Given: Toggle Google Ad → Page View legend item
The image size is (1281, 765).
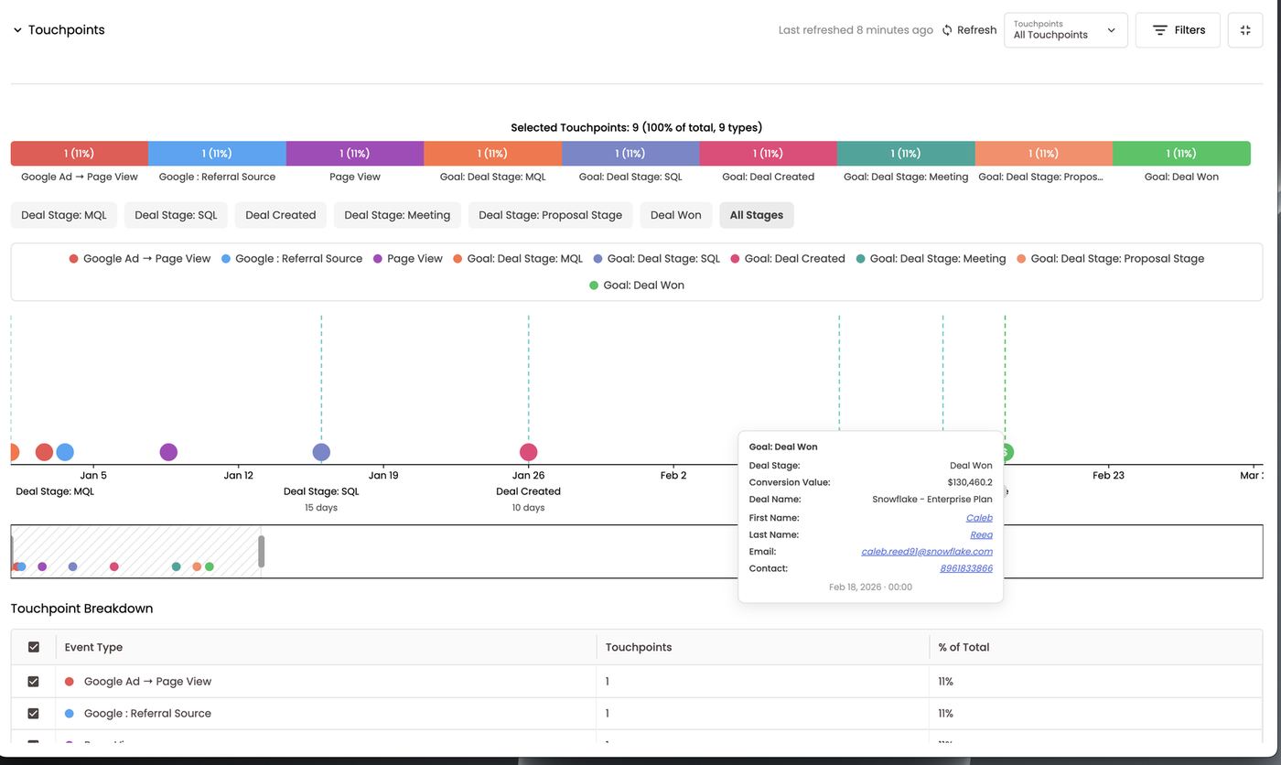Looking at the screenshot, I should (140, 259).
